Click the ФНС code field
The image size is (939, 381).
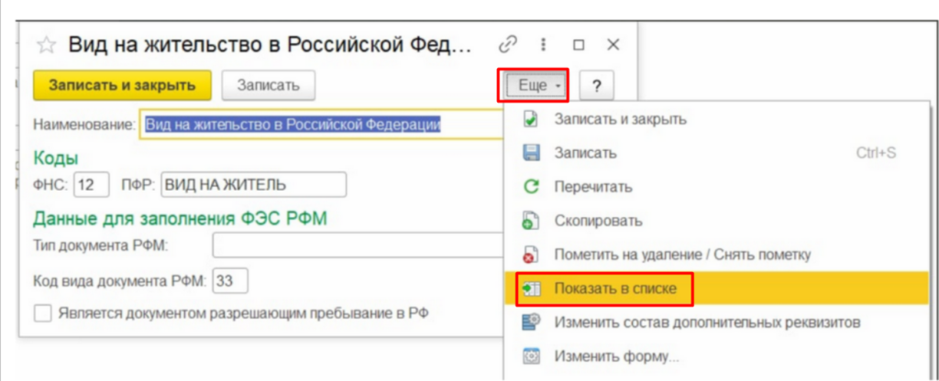(92, 184)
